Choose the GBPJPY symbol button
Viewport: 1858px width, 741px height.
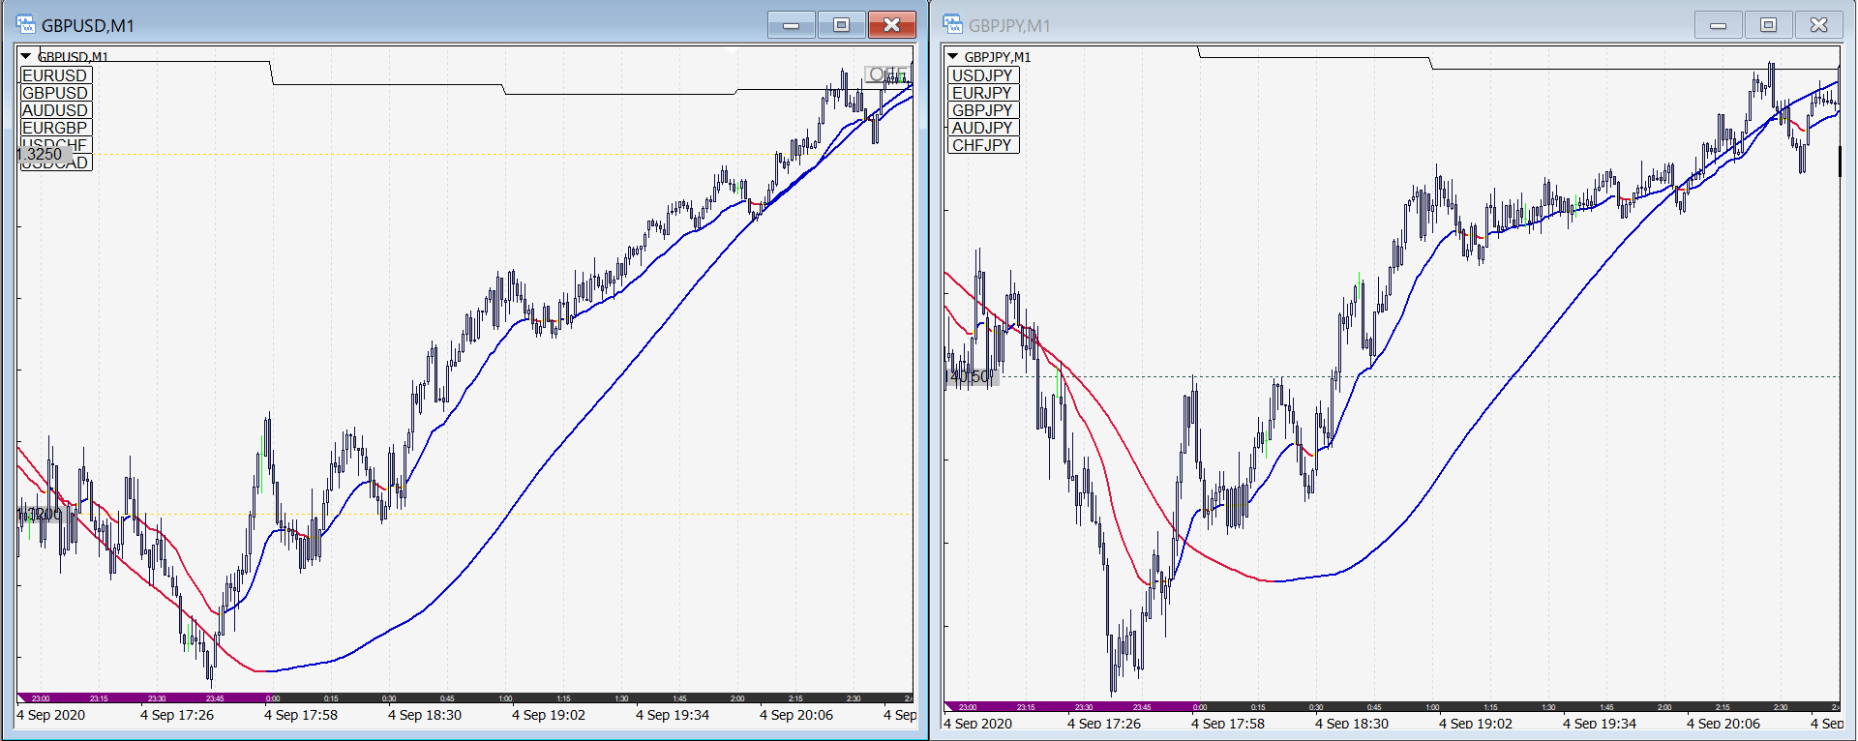pyautogui.click(x=983, y=110)
